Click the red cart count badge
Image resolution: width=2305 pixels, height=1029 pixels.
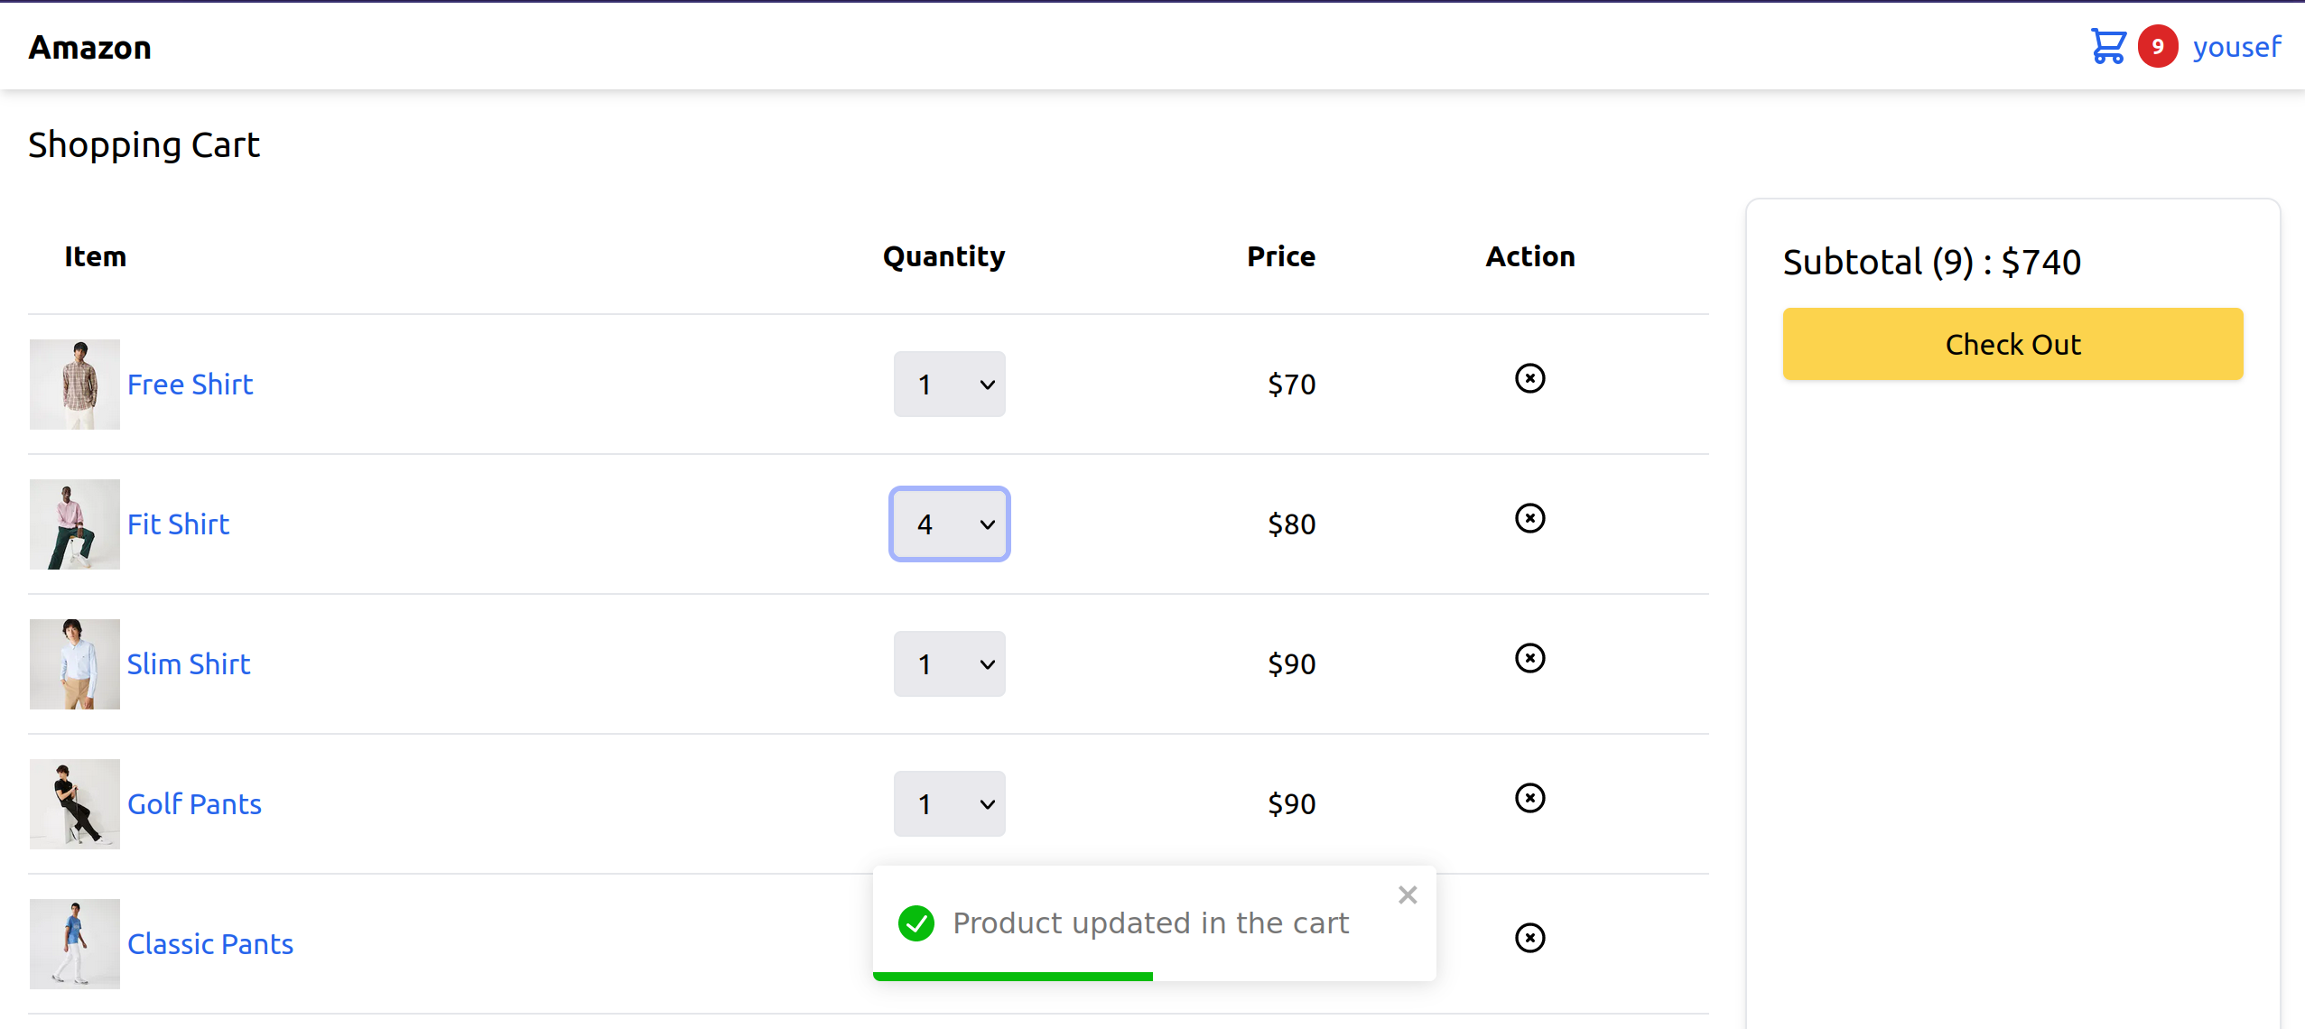[x=2157, y=46]
